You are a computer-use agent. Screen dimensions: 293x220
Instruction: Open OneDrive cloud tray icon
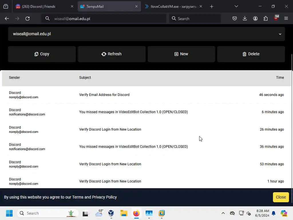point(232,213)
